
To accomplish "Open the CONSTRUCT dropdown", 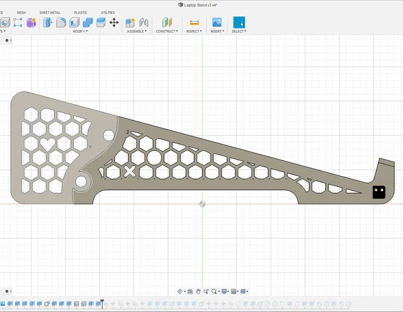I will coord(167,31).
